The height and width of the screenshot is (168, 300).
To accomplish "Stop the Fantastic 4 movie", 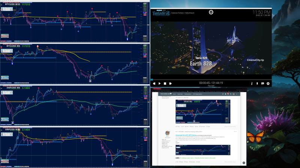I will (x=165, y=83).
